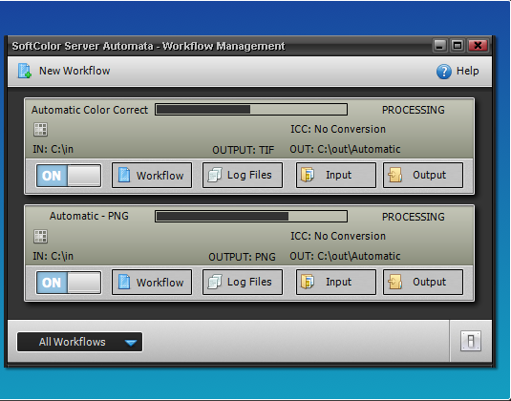Open Workflow settings for Automatic Color Correct

(x=152, y=176)
